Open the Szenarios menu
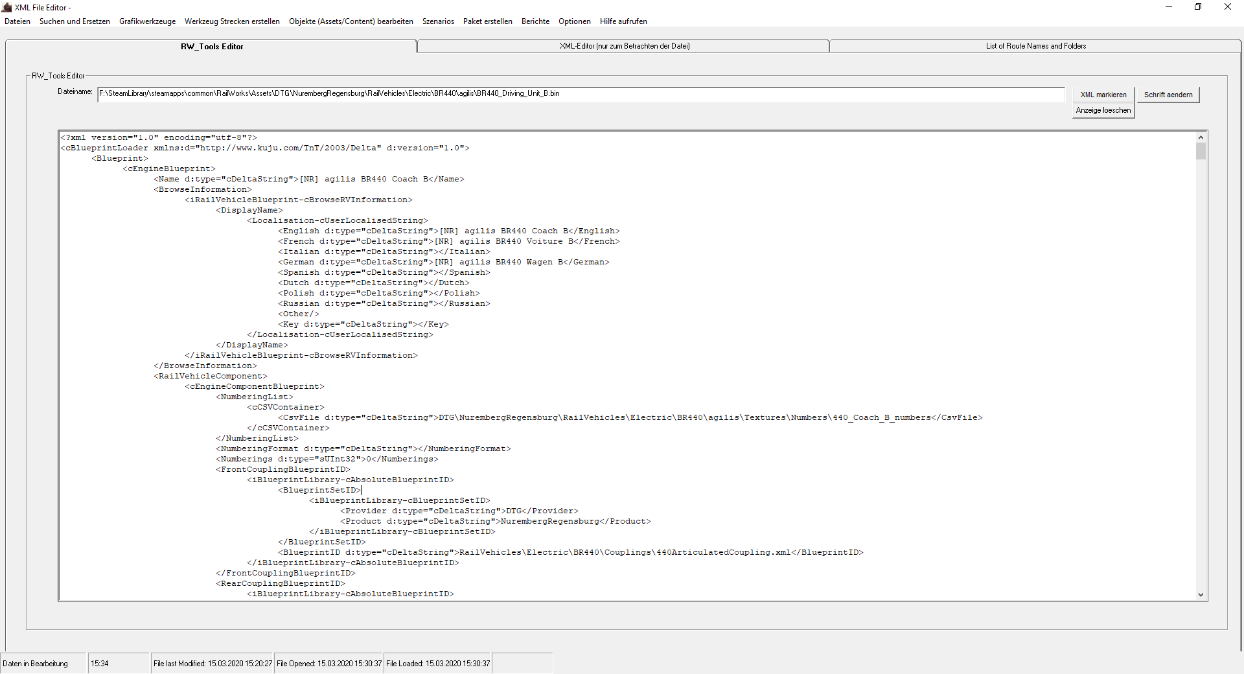This screenshot has height=674, width=1244. coord(438,21)
